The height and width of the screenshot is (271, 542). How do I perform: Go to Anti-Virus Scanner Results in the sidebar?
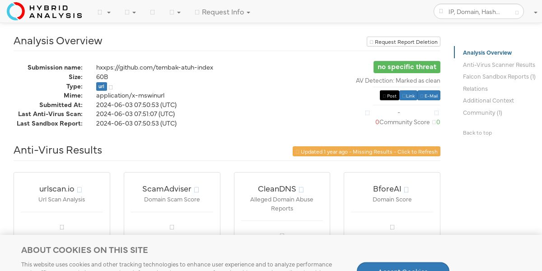point(499,65)
